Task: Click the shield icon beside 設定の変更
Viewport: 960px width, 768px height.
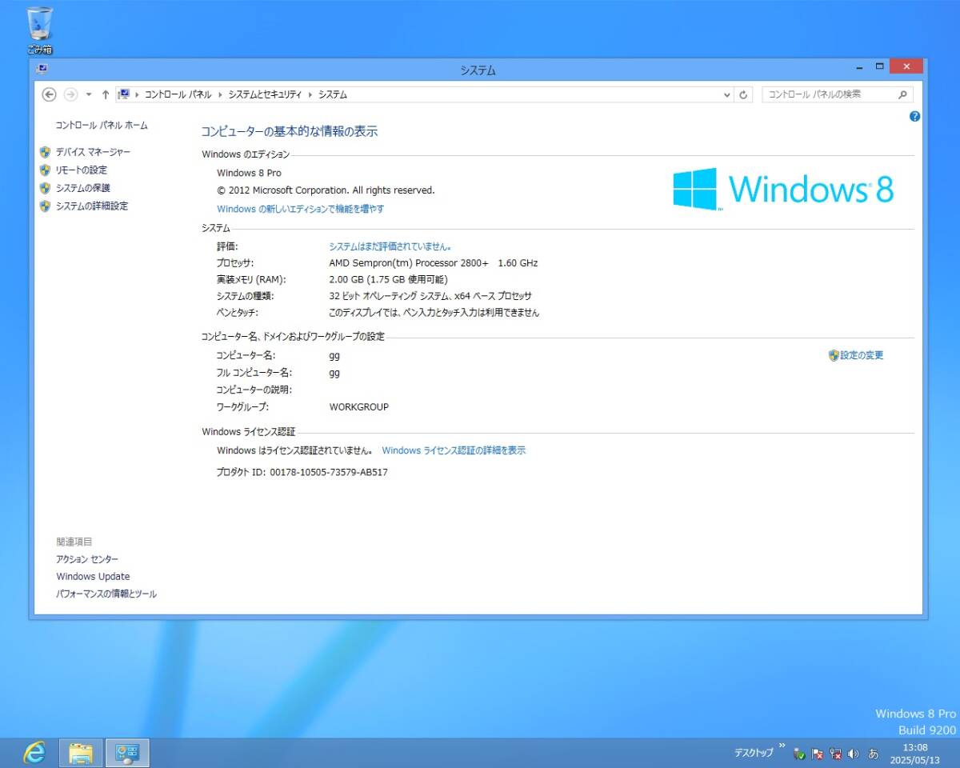Action: click(x=834, y=355)
